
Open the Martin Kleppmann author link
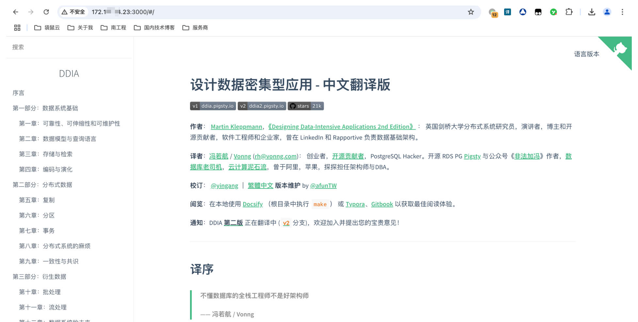236,127
